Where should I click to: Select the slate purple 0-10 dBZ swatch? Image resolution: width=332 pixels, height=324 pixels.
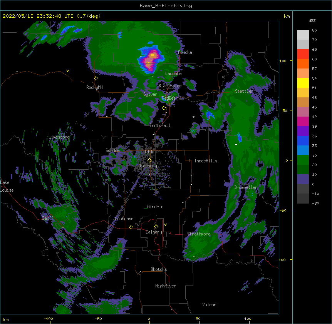303,179
